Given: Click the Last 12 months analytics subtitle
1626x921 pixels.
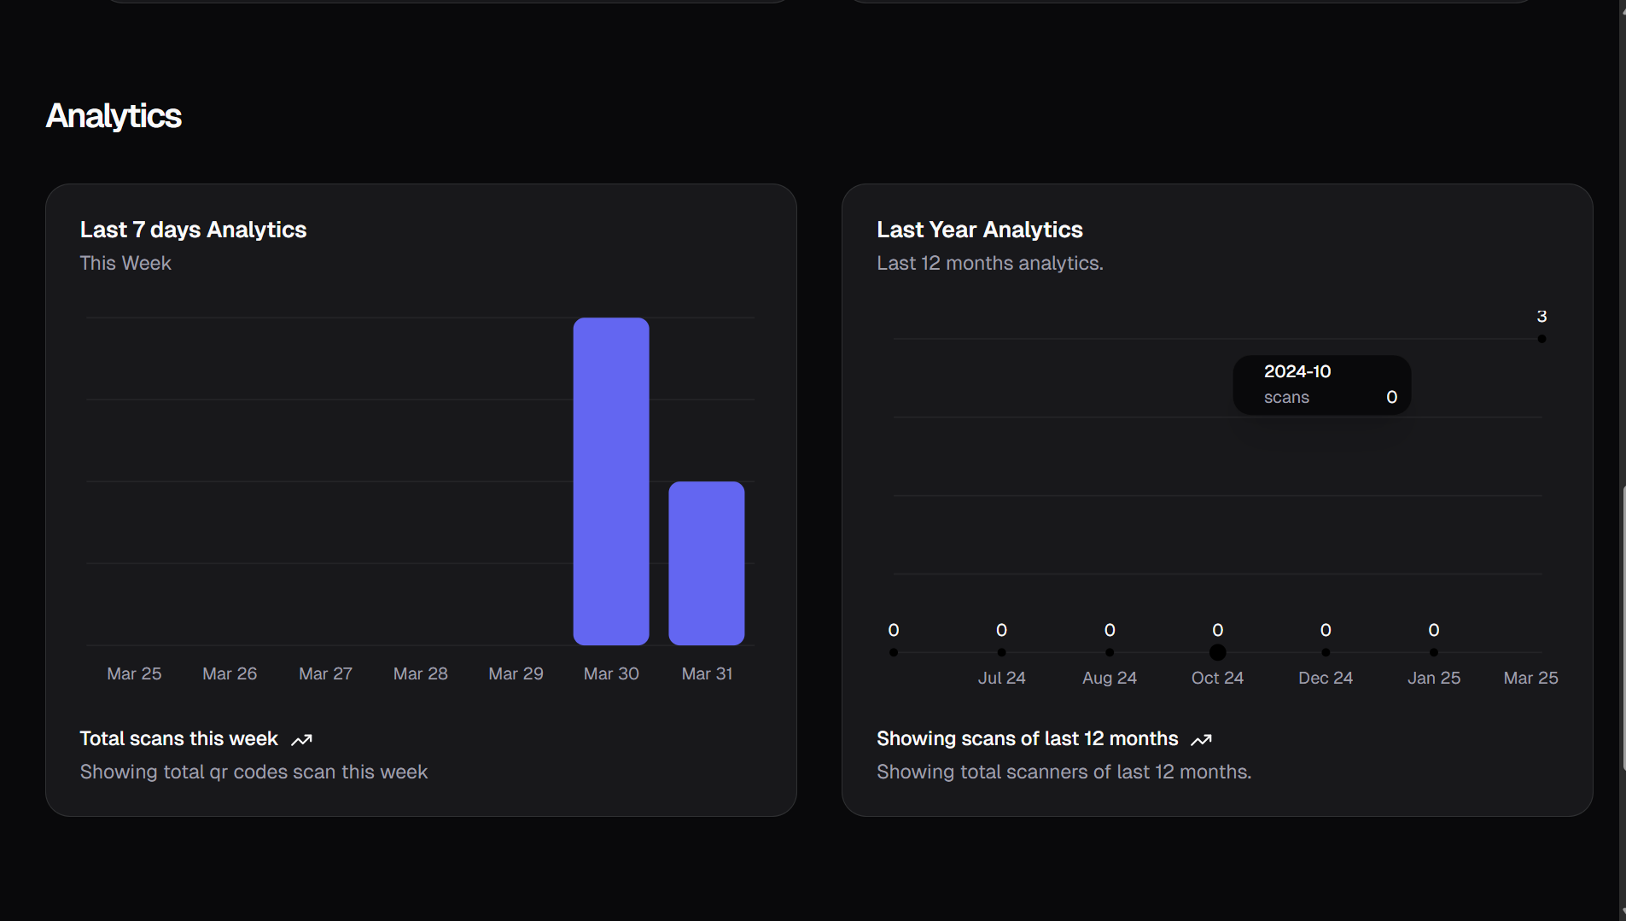Looking at the screenshot, I should point(990,263).
